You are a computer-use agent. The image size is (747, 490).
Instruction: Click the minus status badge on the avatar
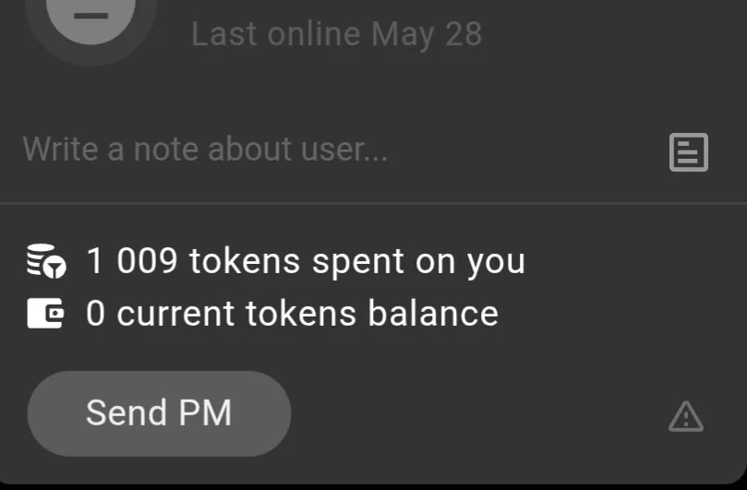point(90,17)
